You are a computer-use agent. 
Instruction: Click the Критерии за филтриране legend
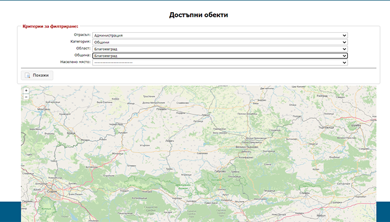coord(51,26)
